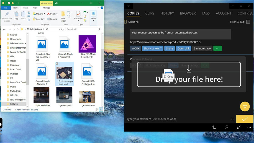This screenshot has width=254, height=143.
Task: Open the ACCOUNT tab
Action: coord(224,13)
